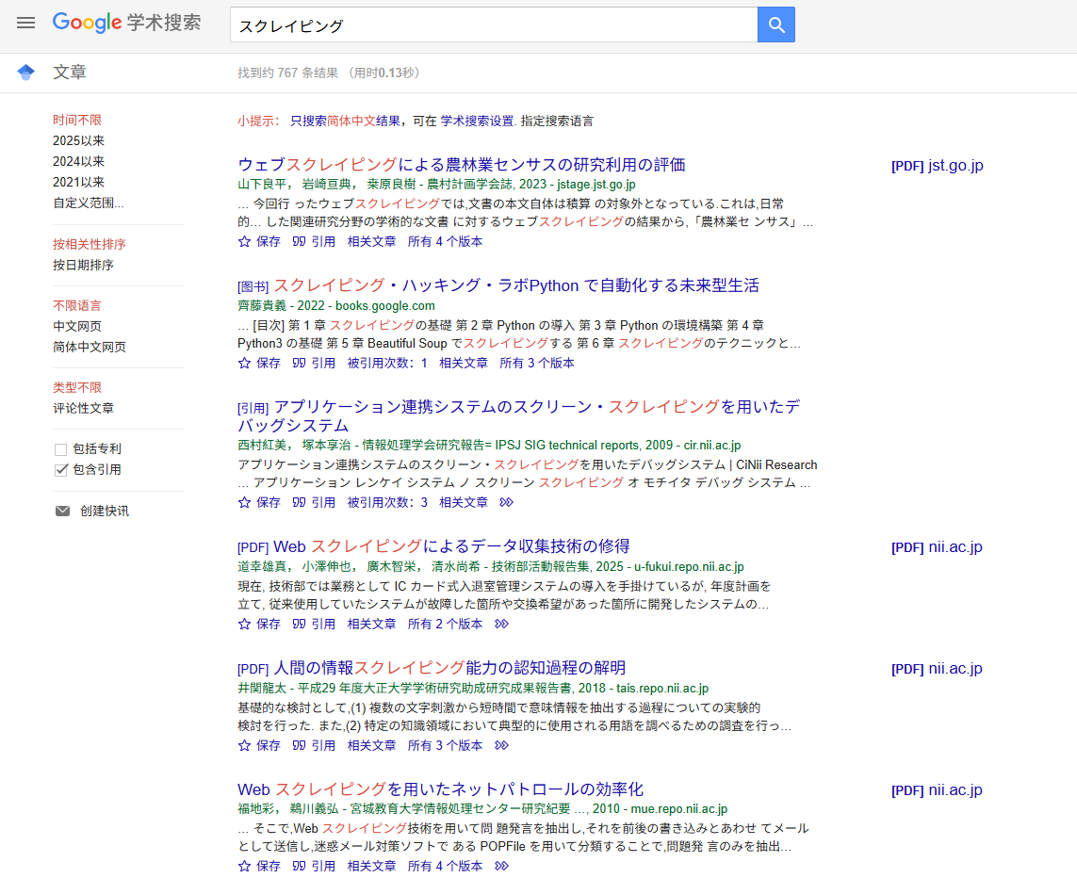Click star save icon for POPFile result

tap(245, 866)
